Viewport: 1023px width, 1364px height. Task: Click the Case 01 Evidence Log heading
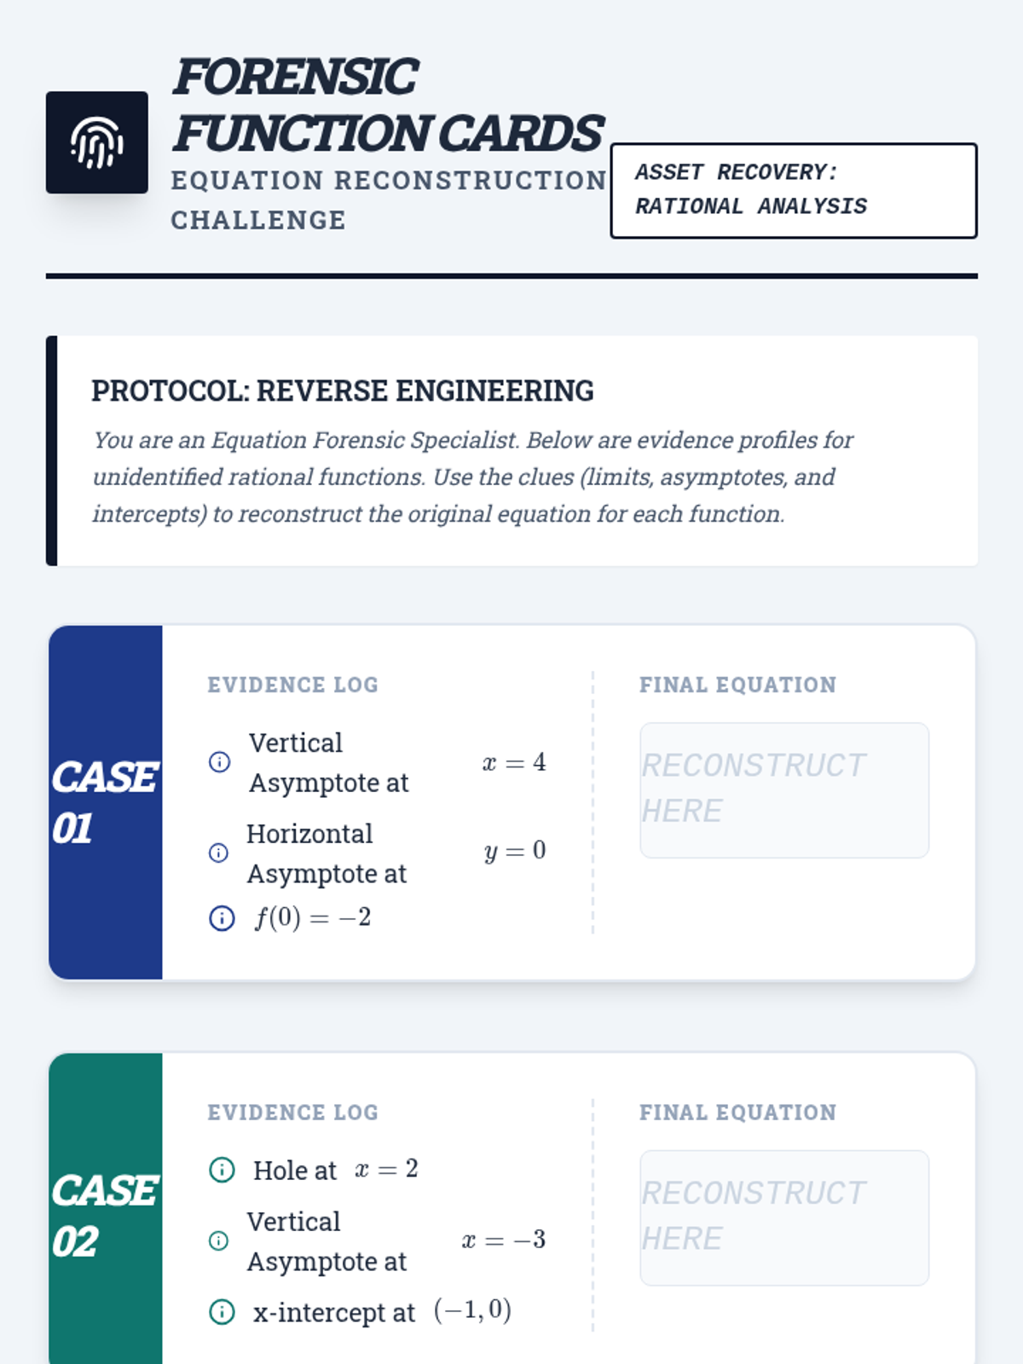[x=292, y=685]
